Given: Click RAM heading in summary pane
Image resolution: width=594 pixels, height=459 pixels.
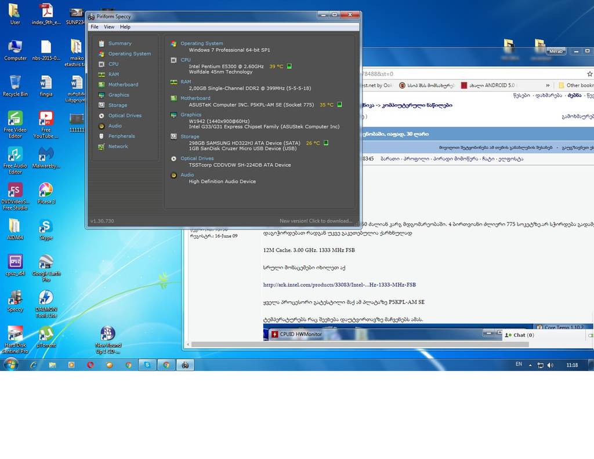Looking at the screenshot, I should [186, 82].
